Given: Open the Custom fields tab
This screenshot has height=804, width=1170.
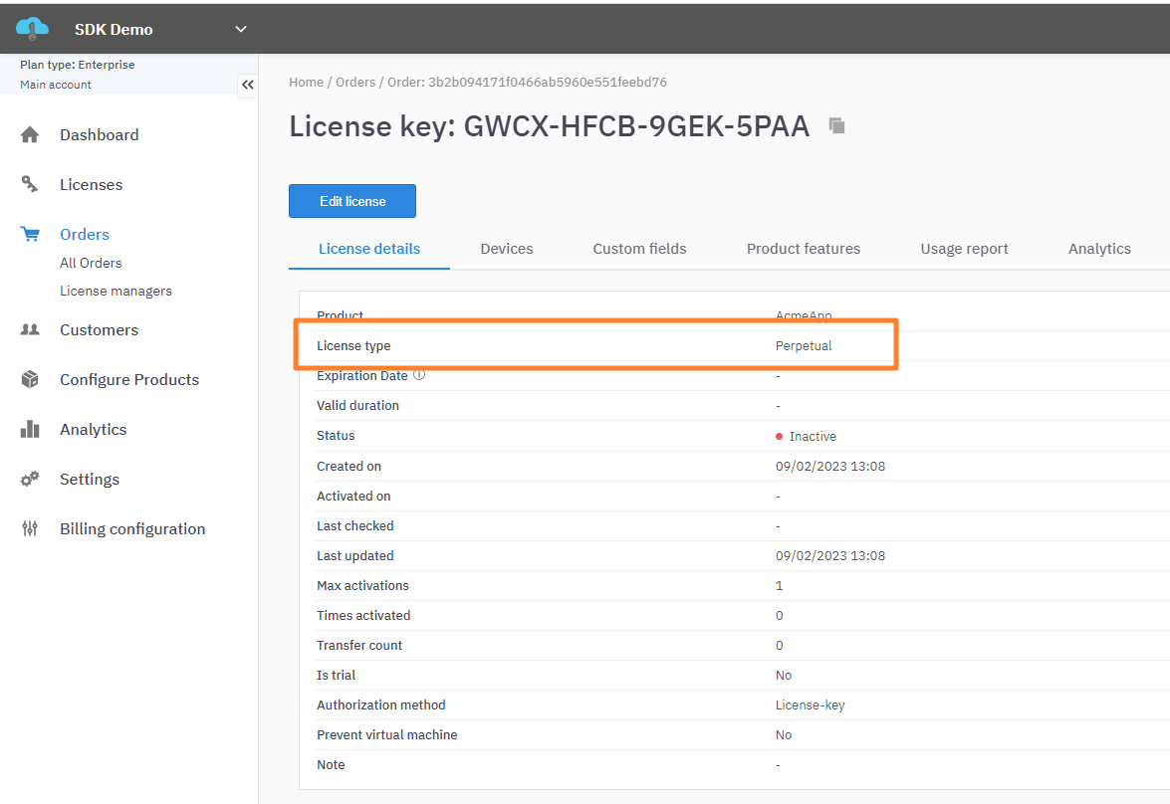Looking at the screenshot, I should pyautogui.click(x=639, y=249).
